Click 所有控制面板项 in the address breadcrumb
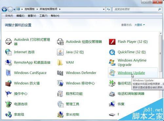The height and width of the screenshot is (121, 164). tap(49, 9)
